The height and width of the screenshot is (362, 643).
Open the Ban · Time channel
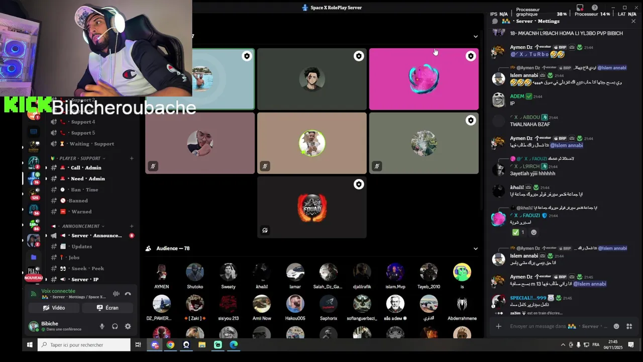point(84,190)
